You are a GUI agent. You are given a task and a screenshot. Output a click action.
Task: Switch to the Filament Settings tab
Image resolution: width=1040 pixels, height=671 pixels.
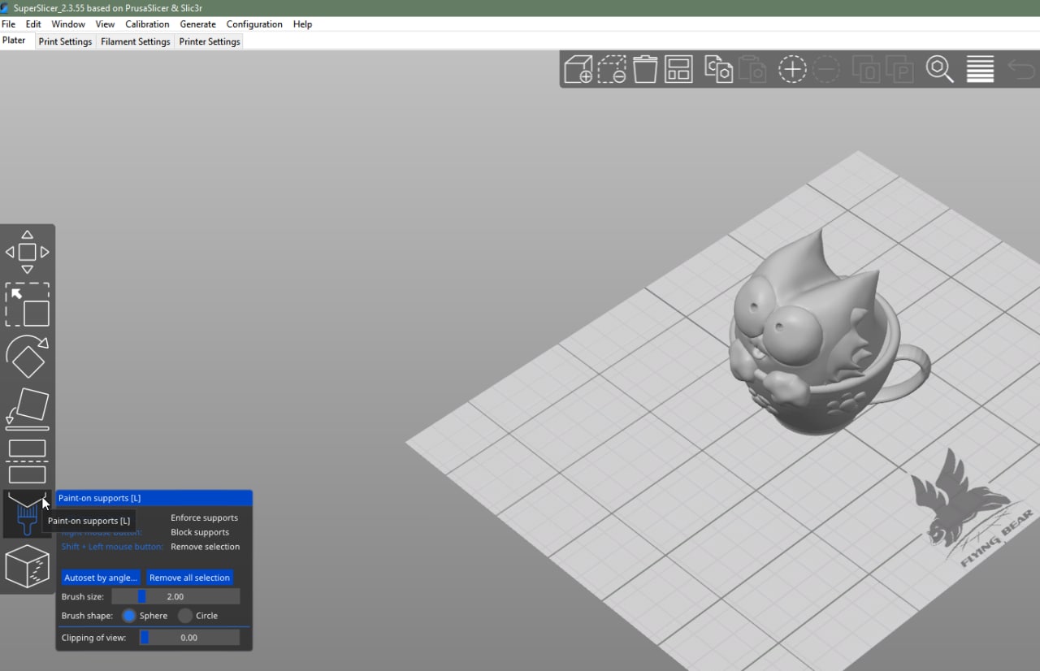[x=136, y=41]
